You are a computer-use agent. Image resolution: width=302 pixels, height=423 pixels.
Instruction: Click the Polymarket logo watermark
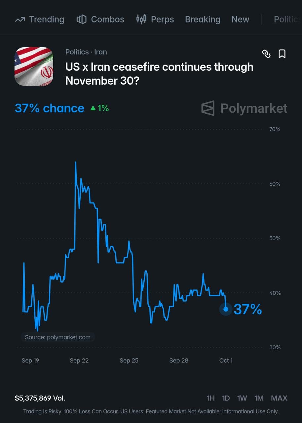[x=245, y=108]
